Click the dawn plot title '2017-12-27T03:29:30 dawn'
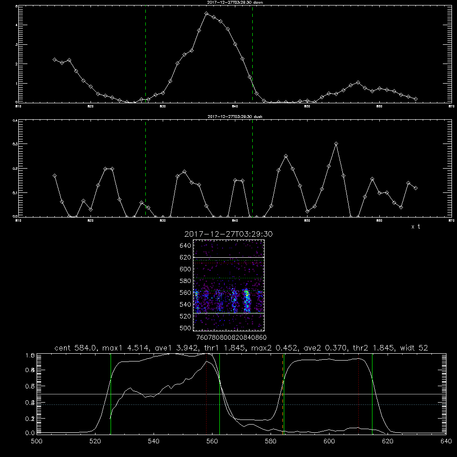Image resolution: width=457 pixels, height=457 pixels. pyautogui.click(x=235, y=2)
